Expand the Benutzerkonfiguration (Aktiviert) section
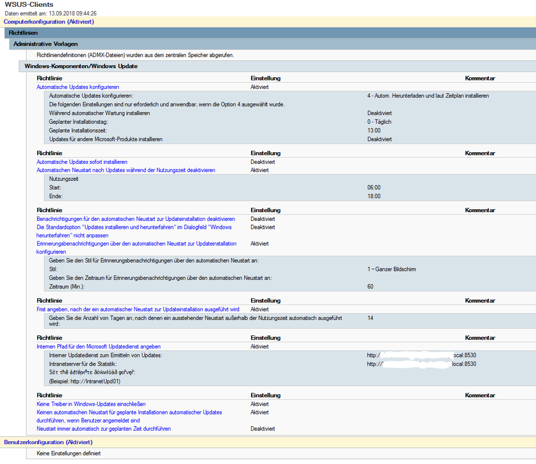Screen dimensions: 536x464 48,442
